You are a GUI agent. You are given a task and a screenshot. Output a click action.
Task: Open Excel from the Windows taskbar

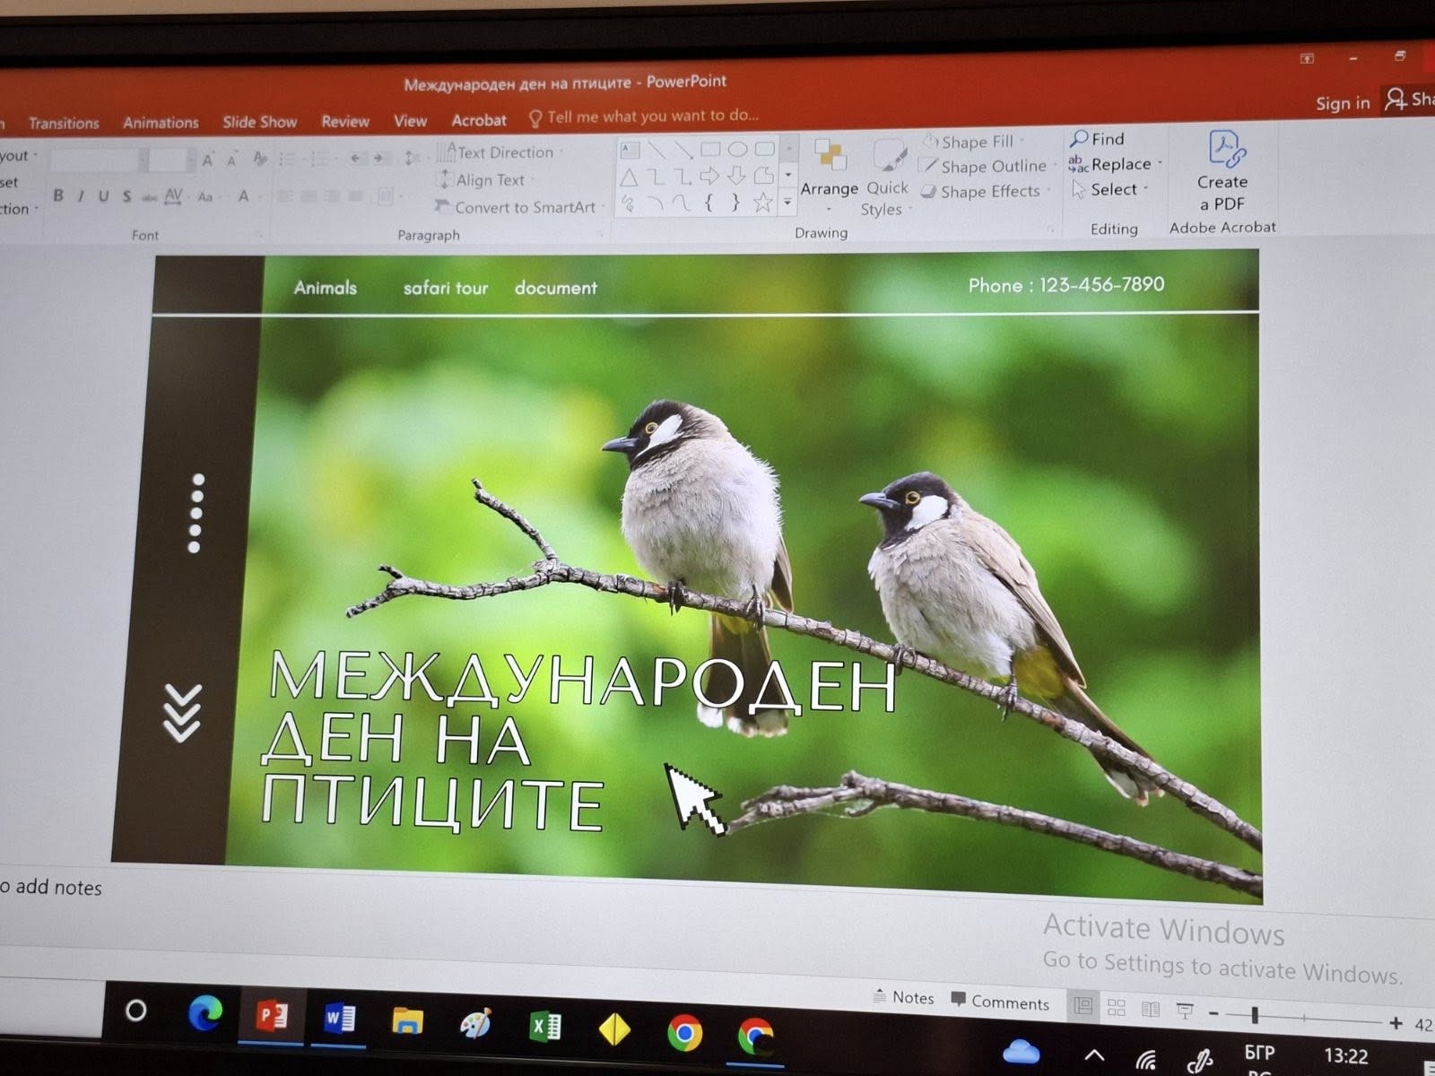click(x=545, y=1027)
